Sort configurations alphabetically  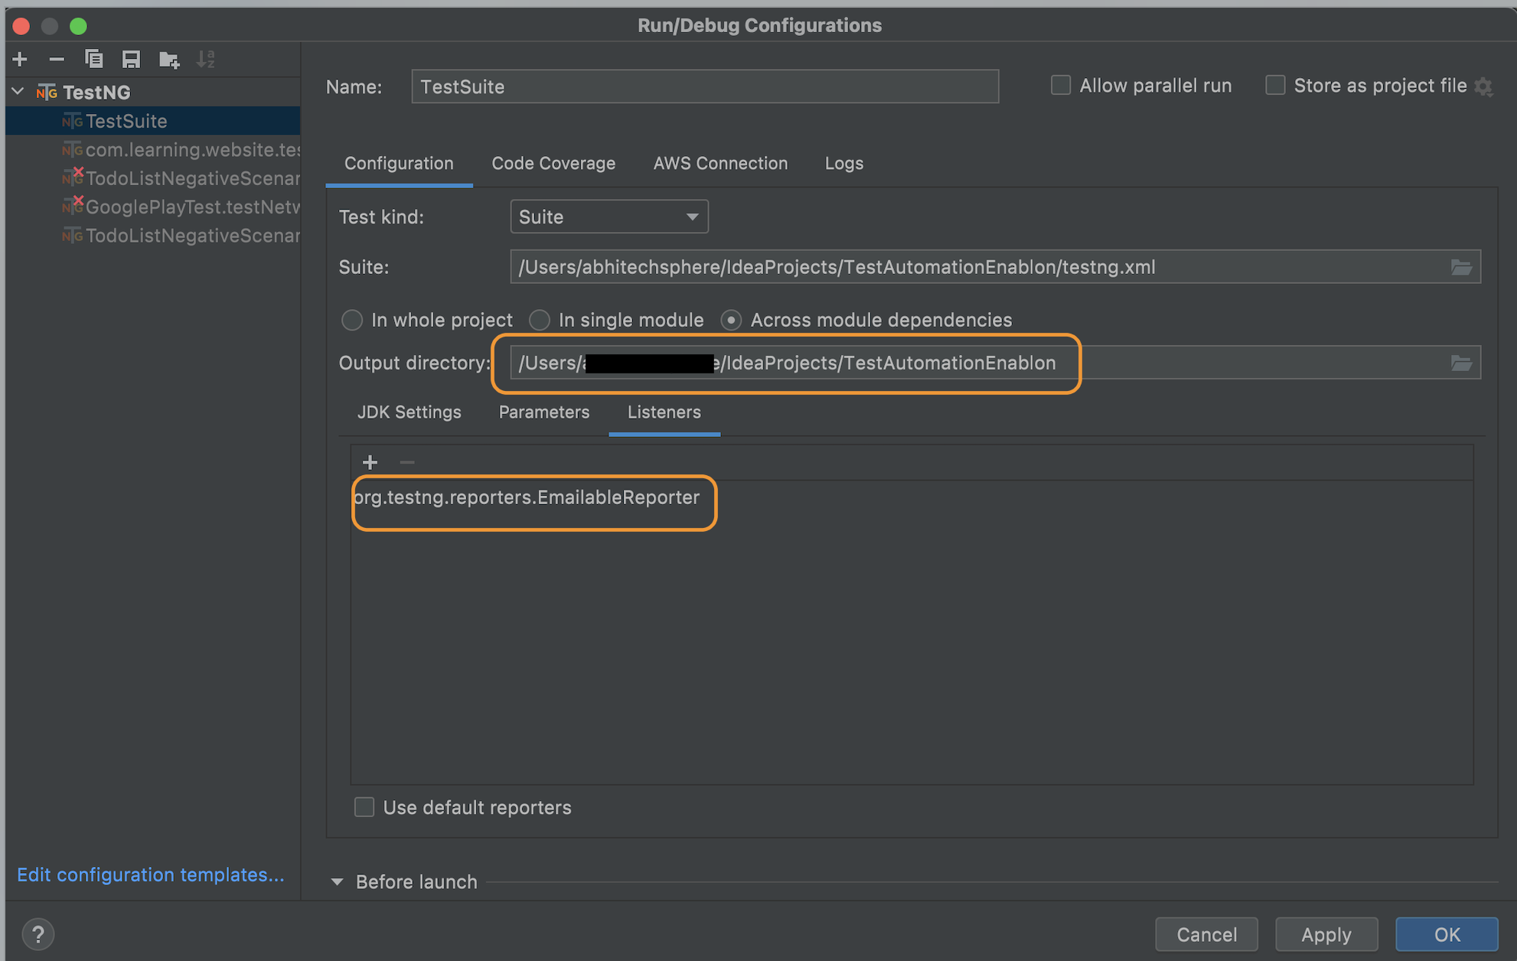pyautogui.click(x=205, y=59)
